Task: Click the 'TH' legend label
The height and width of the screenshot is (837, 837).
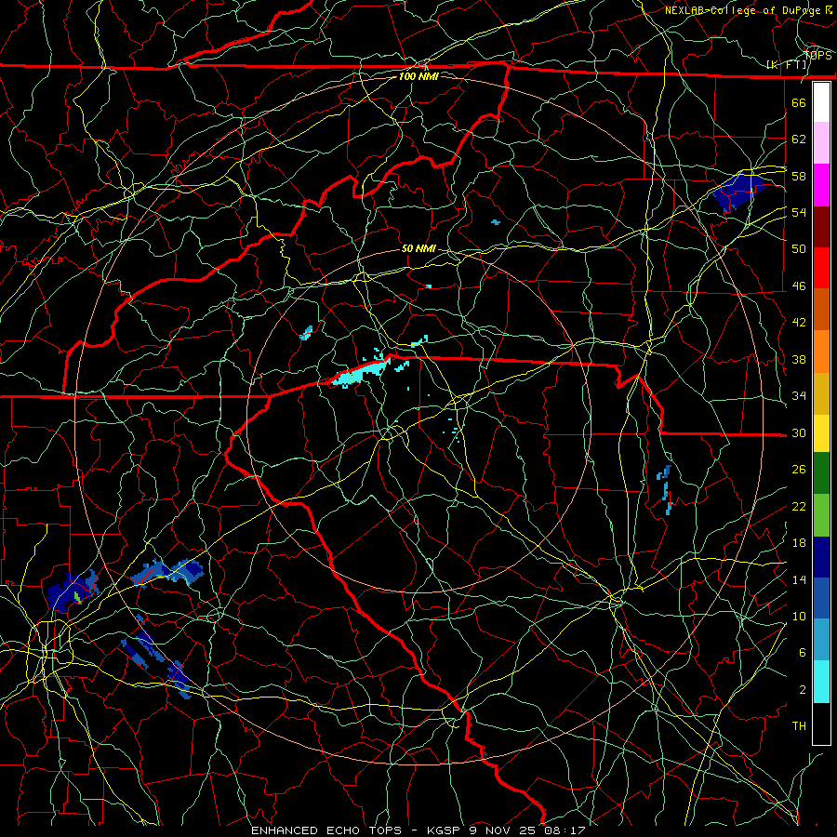Action: pos(799,726)
